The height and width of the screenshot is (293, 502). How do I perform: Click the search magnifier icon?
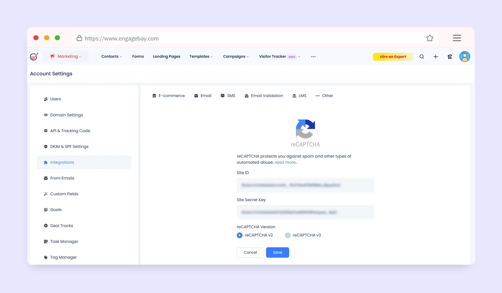pyautogui.click(x=422, y=57)
